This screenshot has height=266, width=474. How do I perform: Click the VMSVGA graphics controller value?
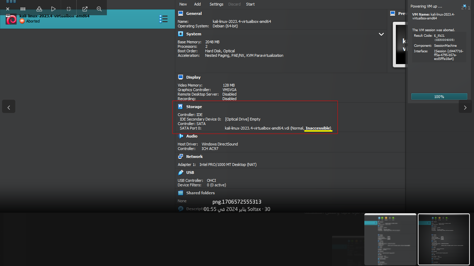[x=229, y=90]
